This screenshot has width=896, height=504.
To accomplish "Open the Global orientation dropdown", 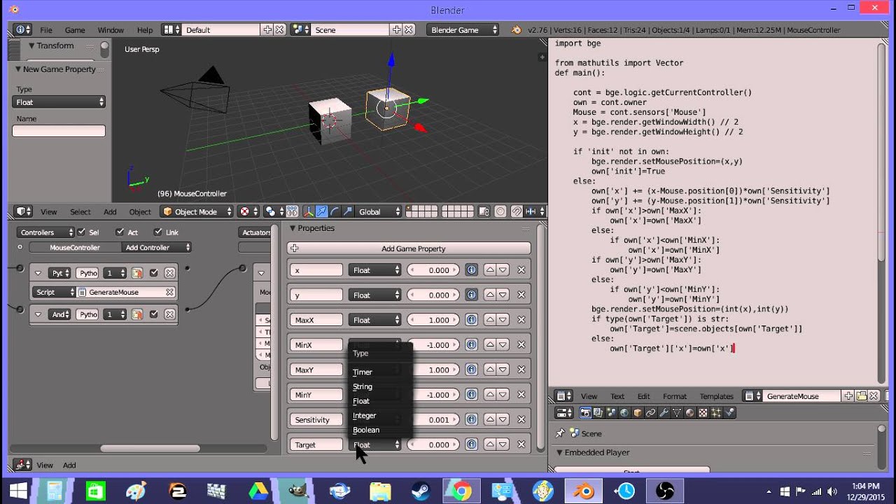I will (379, 211).
